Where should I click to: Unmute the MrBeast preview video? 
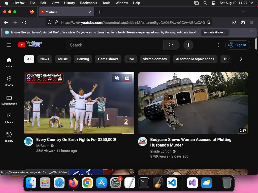click(x=117, y=78)
